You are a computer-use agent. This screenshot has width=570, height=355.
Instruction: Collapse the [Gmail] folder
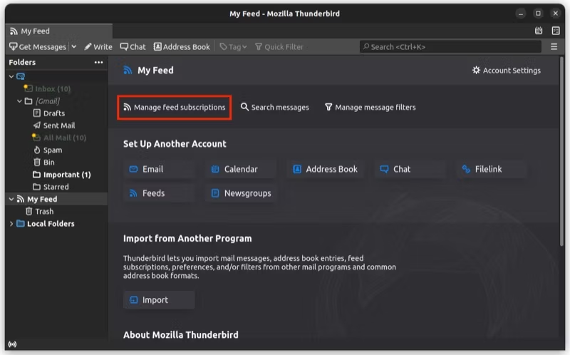(20, 101)
